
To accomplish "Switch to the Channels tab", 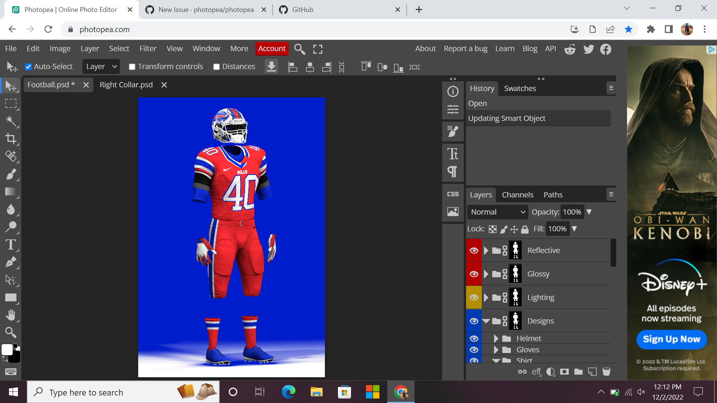I will 518,195.
